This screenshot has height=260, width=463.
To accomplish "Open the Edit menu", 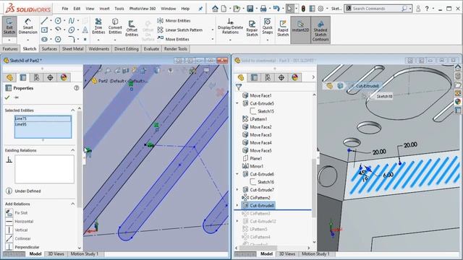I will coord(77,9).
